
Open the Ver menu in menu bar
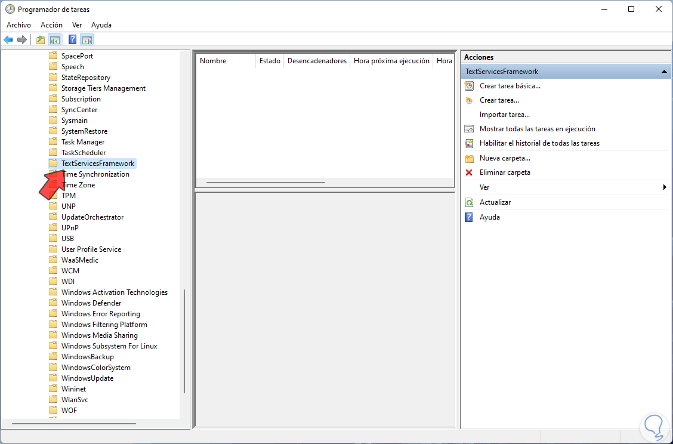coord(77,25)
